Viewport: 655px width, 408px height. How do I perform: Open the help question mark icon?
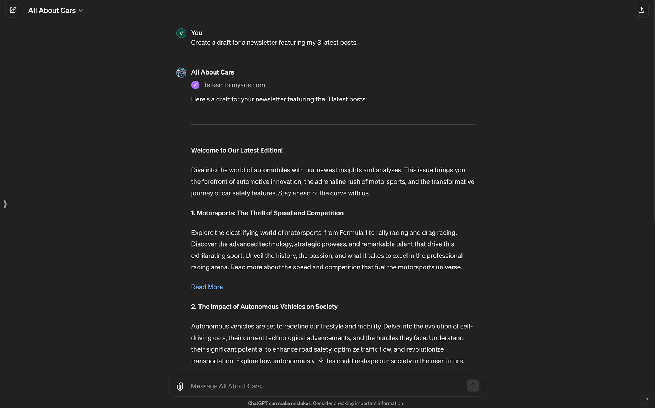tap(646, 399)
